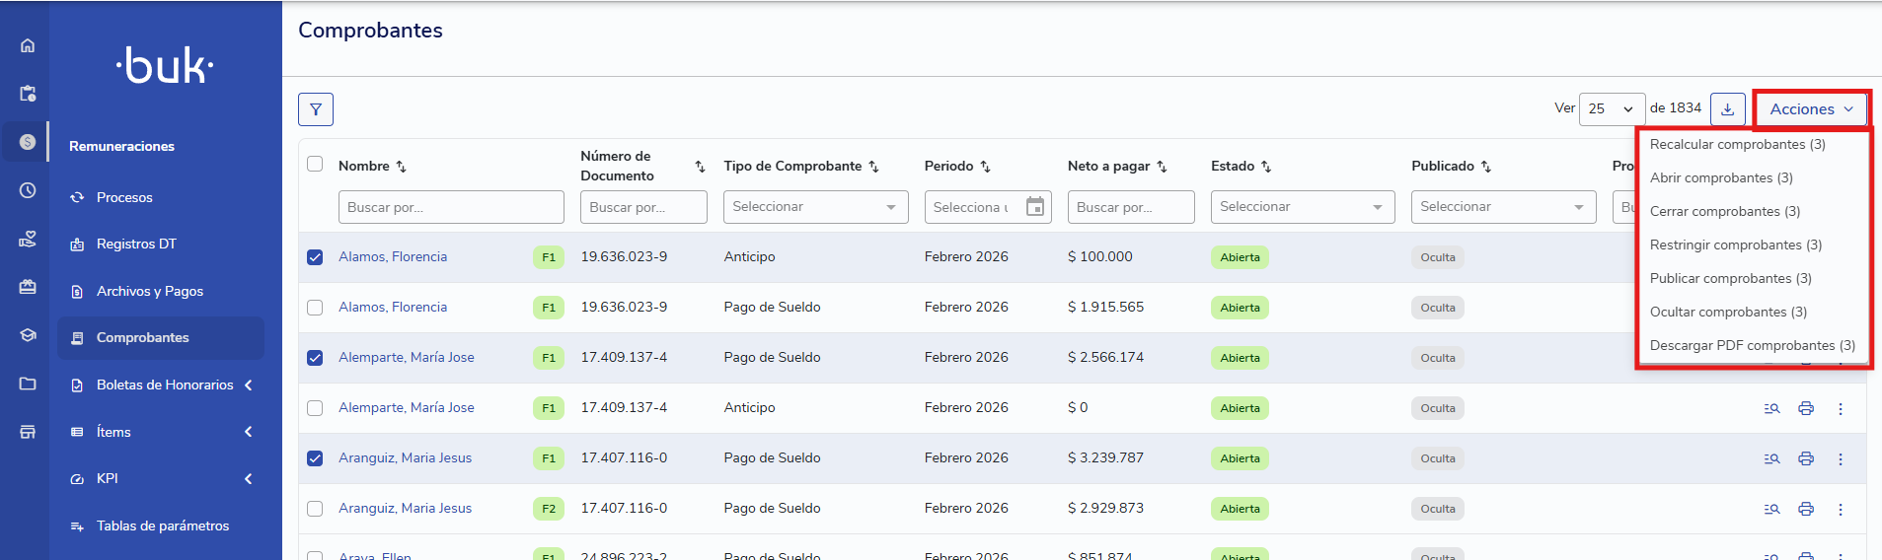Select Publicar comprobantes (3) from menu

coord(1730,278)
